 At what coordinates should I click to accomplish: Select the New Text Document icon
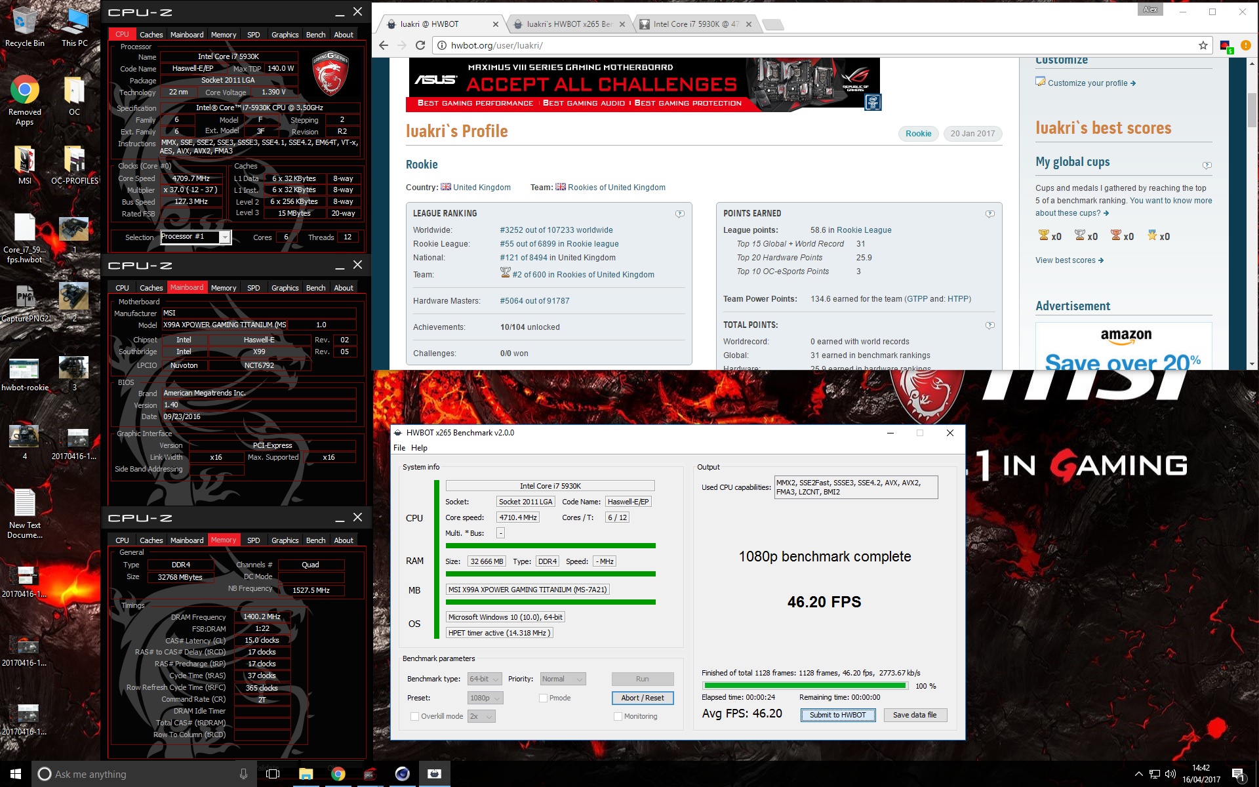25,514
